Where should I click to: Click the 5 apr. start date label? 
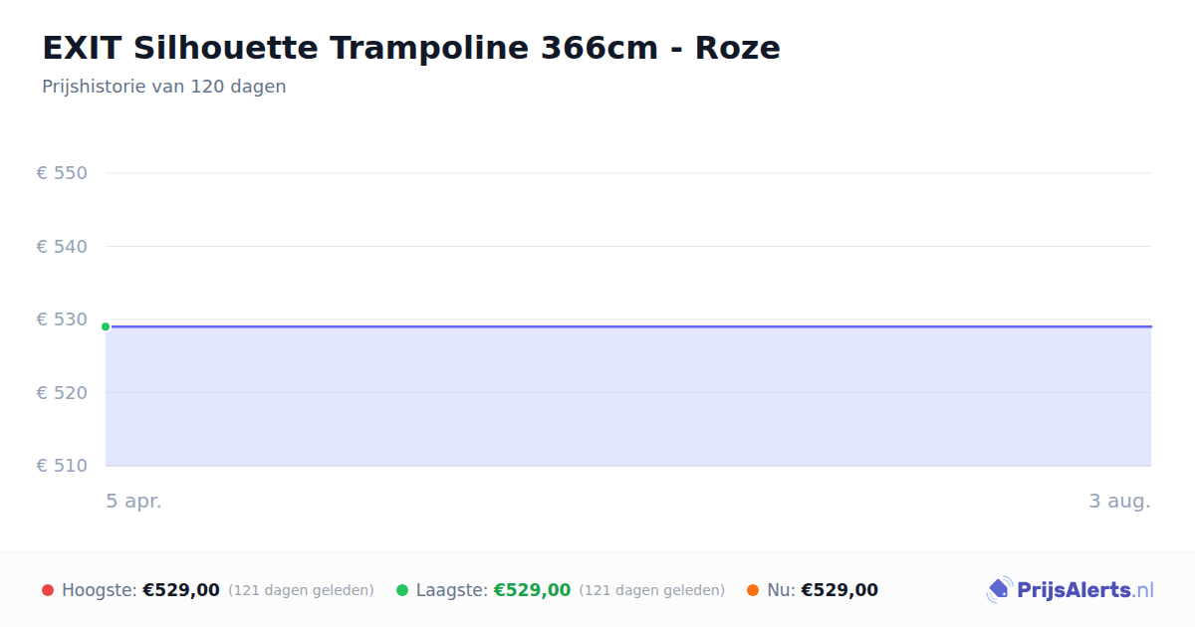point(133,502)
